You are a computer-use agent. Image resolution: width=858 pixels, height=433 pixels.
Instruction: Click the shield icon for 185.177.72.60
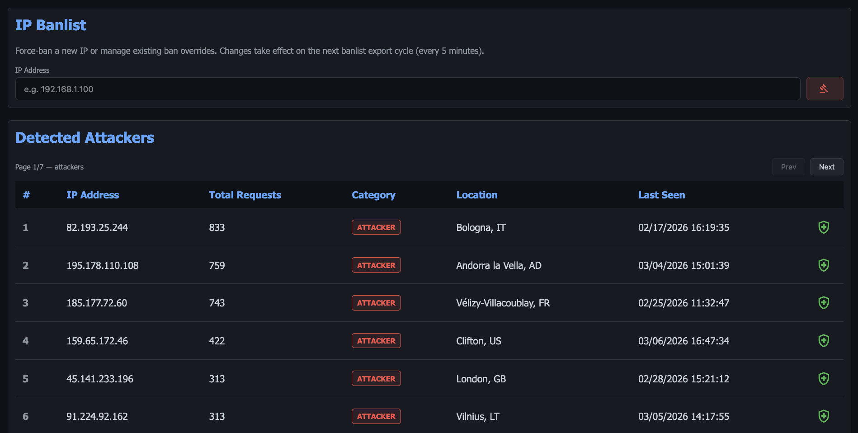click(x=824, y=303)
